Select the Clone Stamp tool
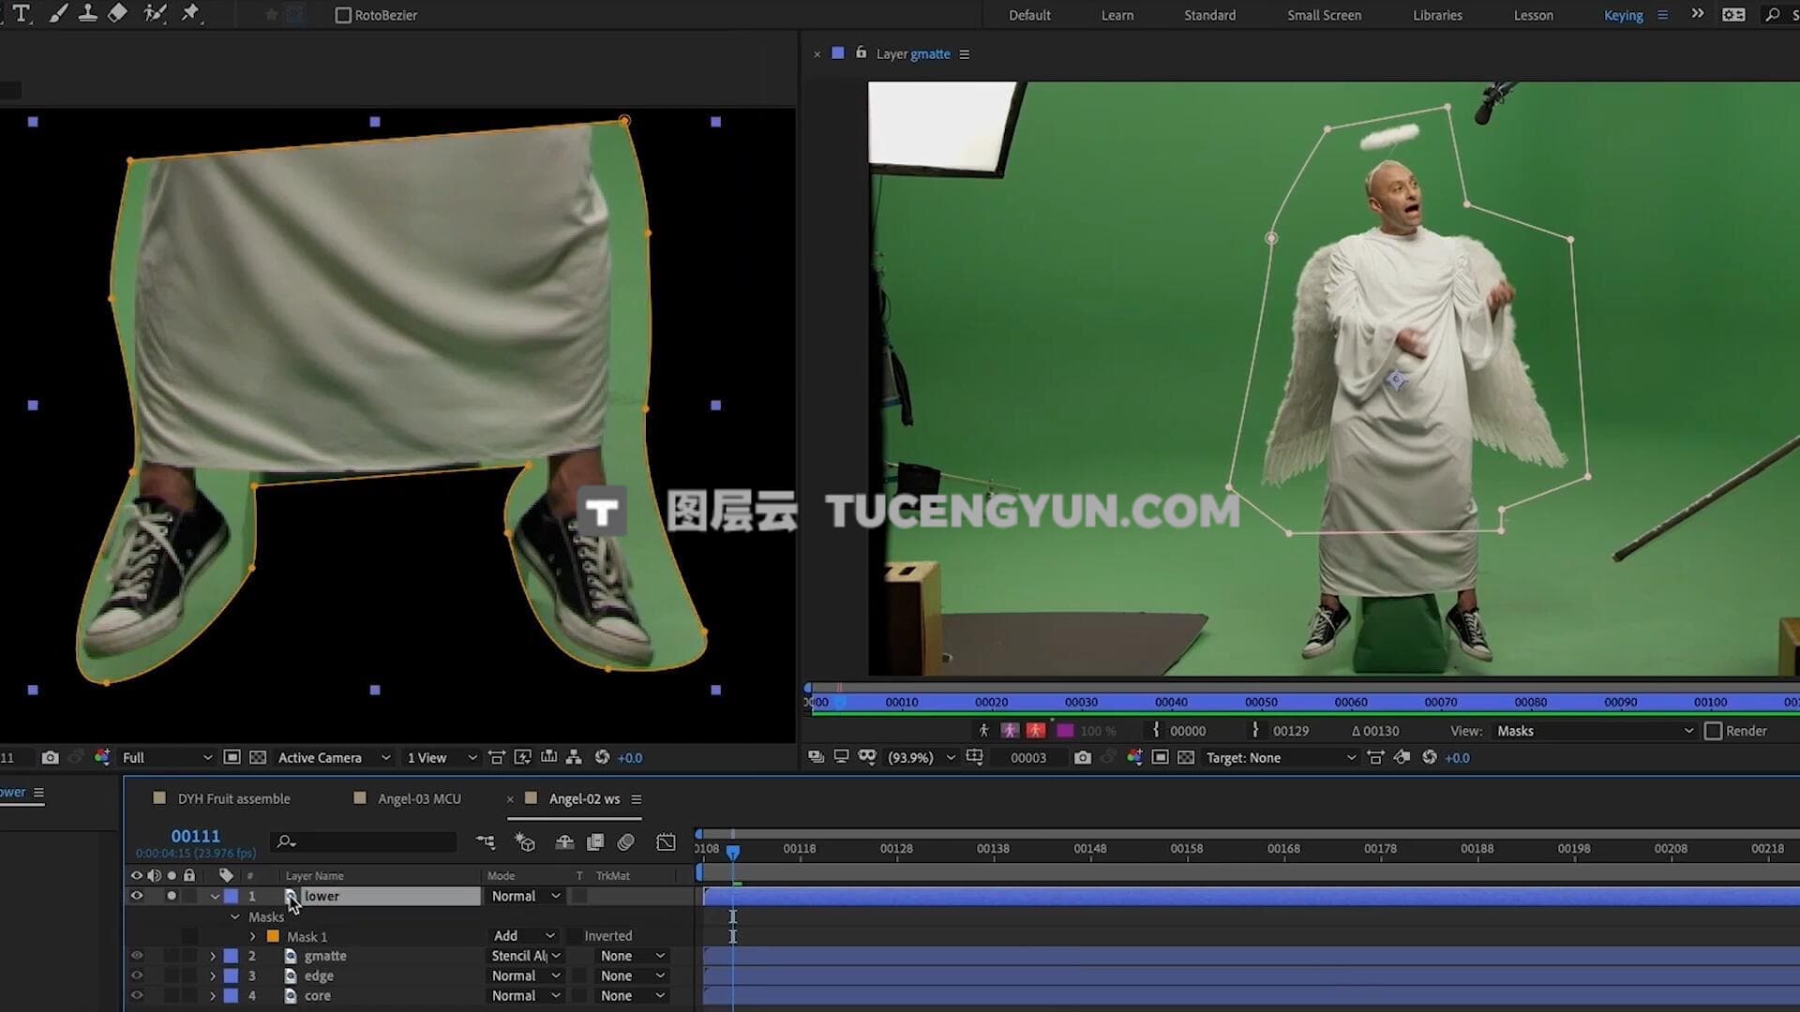The height and width of the screenshot is (1012, 1800). click(87, 14)
